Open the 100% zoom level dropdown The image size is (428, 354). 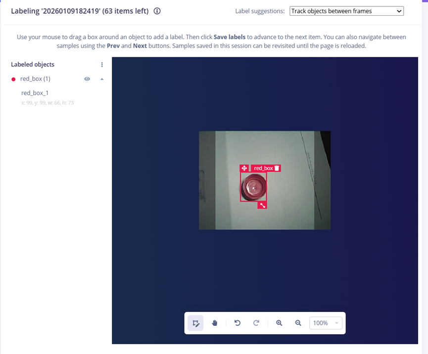pos(326,323)
